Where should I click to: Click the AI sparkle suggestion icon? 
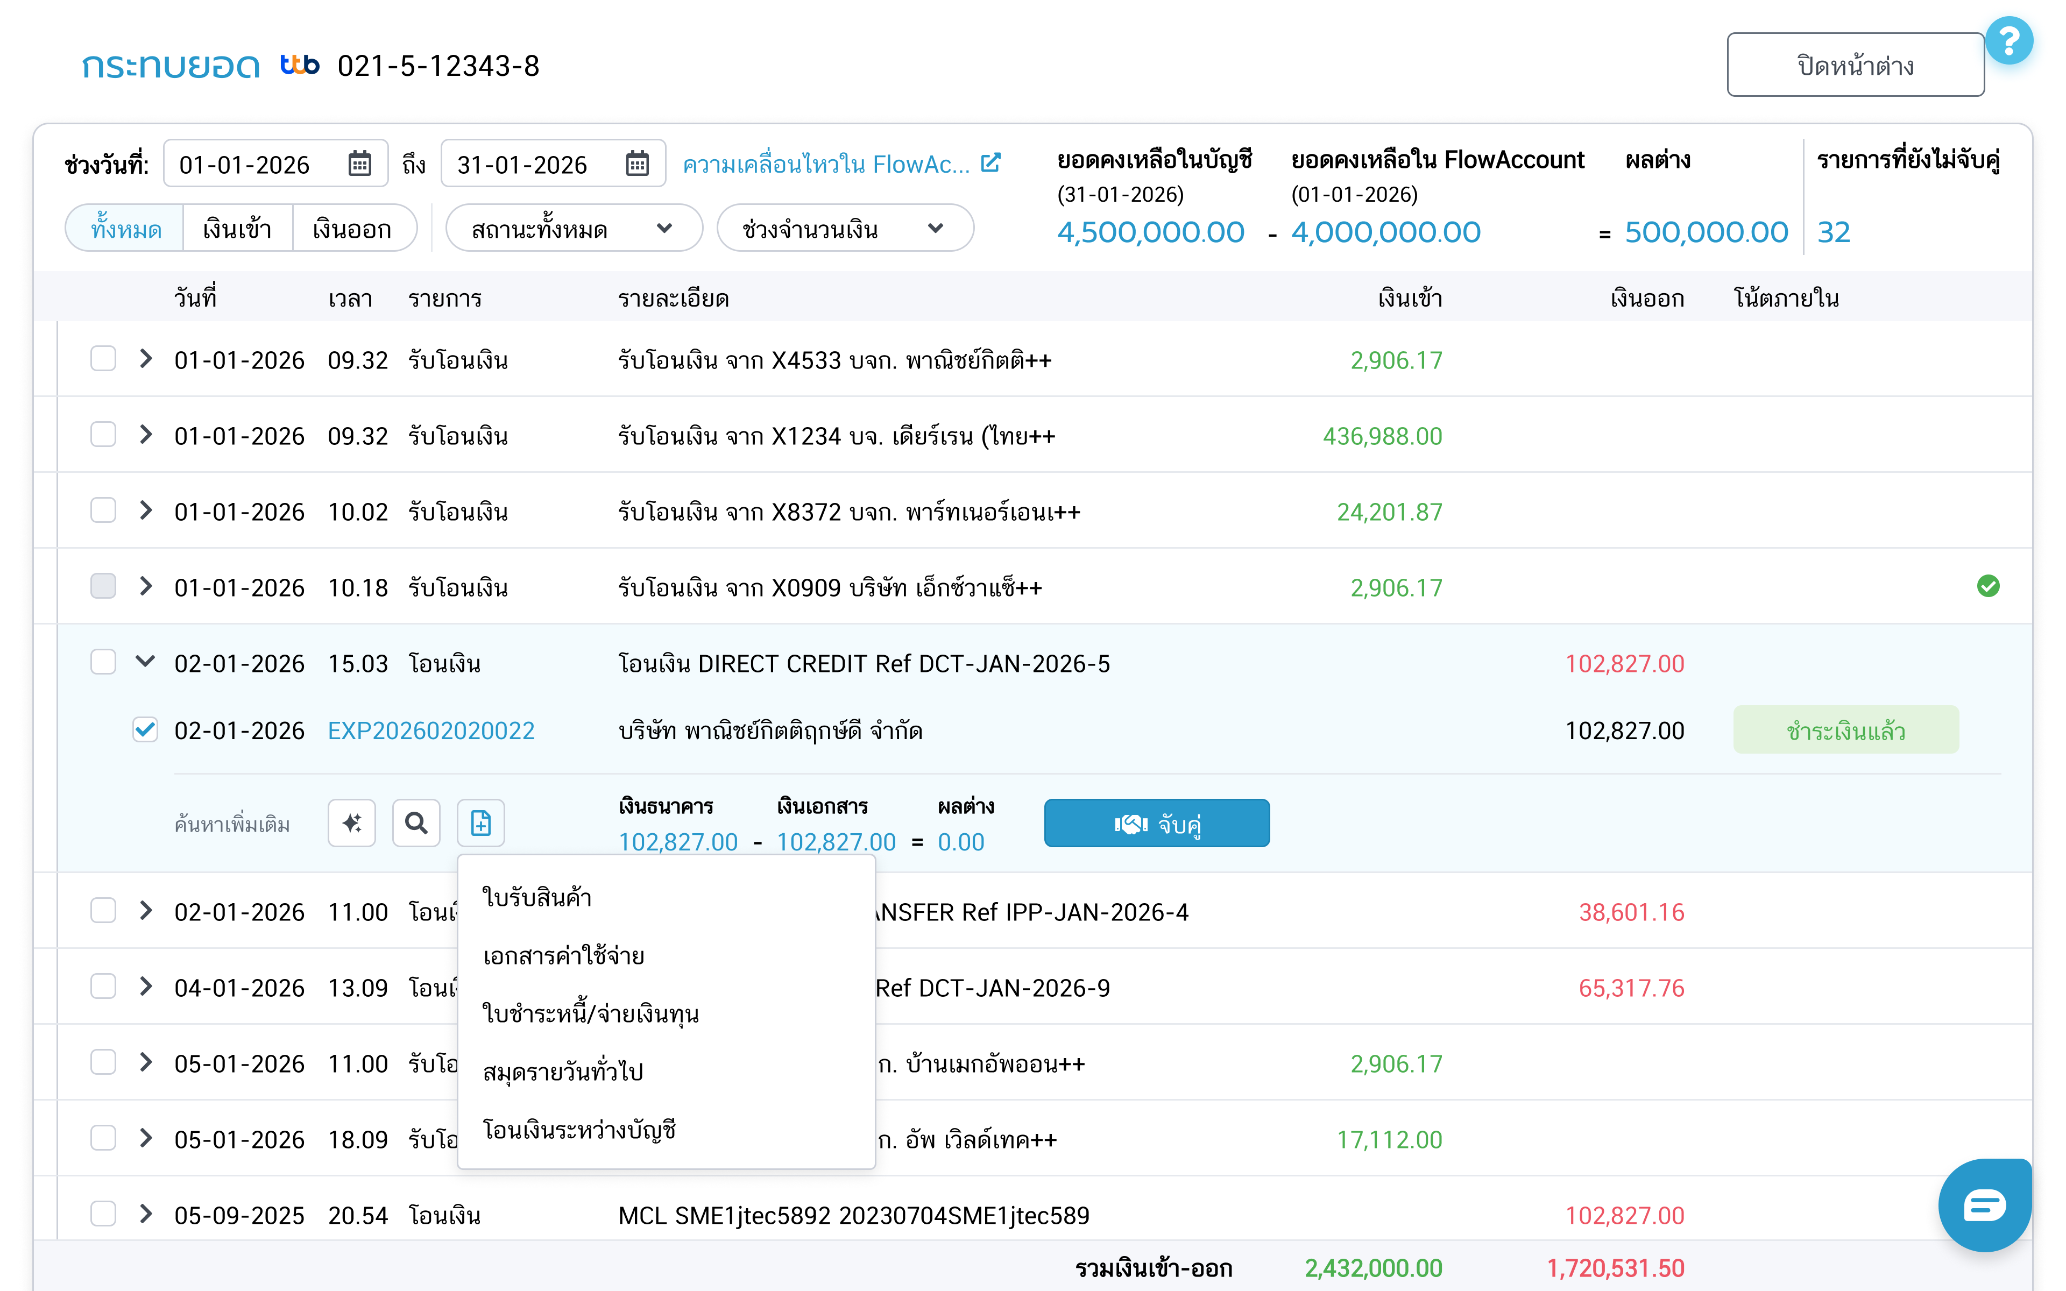pos(352,823)
